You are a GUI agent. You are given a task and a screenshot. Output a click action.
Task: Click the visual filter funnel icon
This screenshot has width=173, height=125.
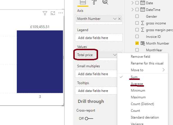[45, 13]
